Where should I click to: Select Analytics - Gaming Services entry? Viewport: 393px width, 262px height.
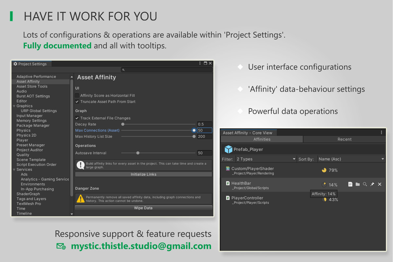(x=45, y=179)
